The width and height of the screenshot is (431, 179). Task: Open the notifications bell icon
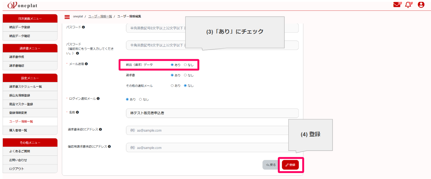[x=408, y=5]
